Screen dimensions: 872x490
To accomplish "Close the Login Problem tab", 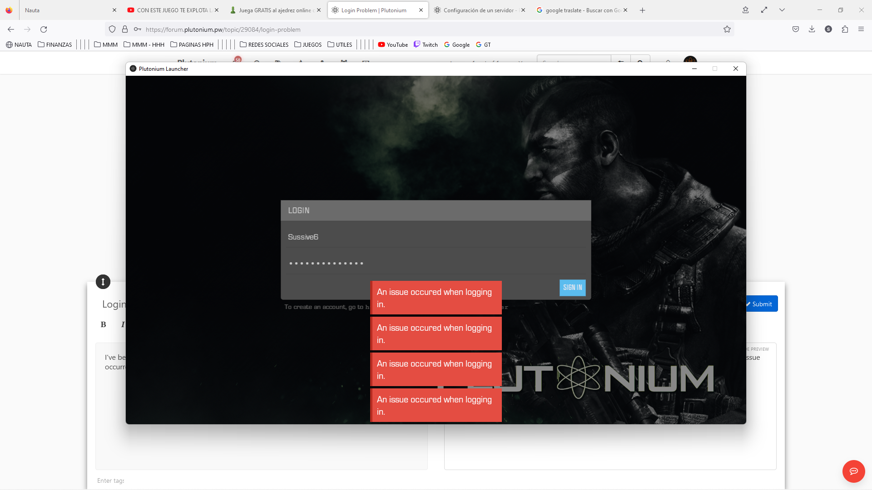I will (x=421, y=10).
